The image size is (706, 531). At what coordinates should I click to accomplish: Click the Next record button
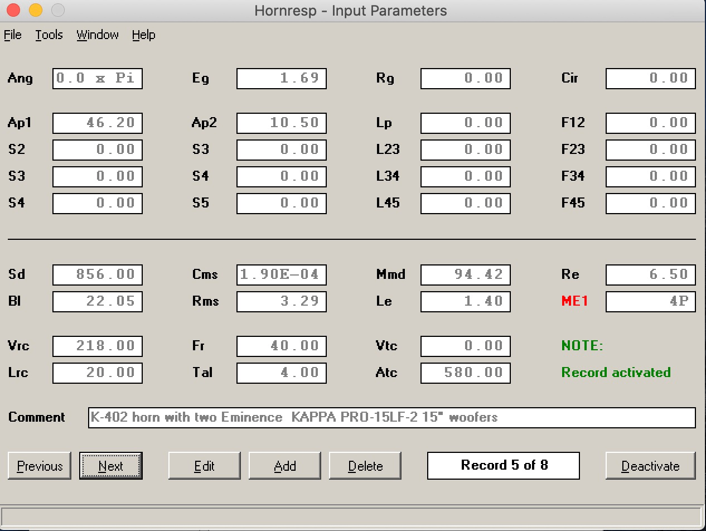[x=111, y=466]
